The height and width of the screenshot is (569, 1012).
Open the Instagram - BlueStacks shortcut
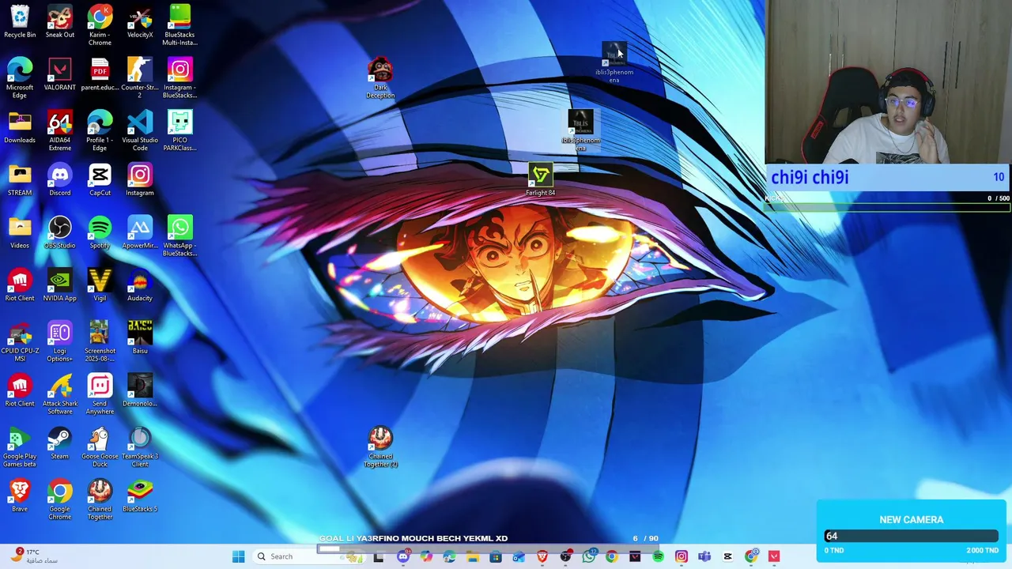point(179,78)
